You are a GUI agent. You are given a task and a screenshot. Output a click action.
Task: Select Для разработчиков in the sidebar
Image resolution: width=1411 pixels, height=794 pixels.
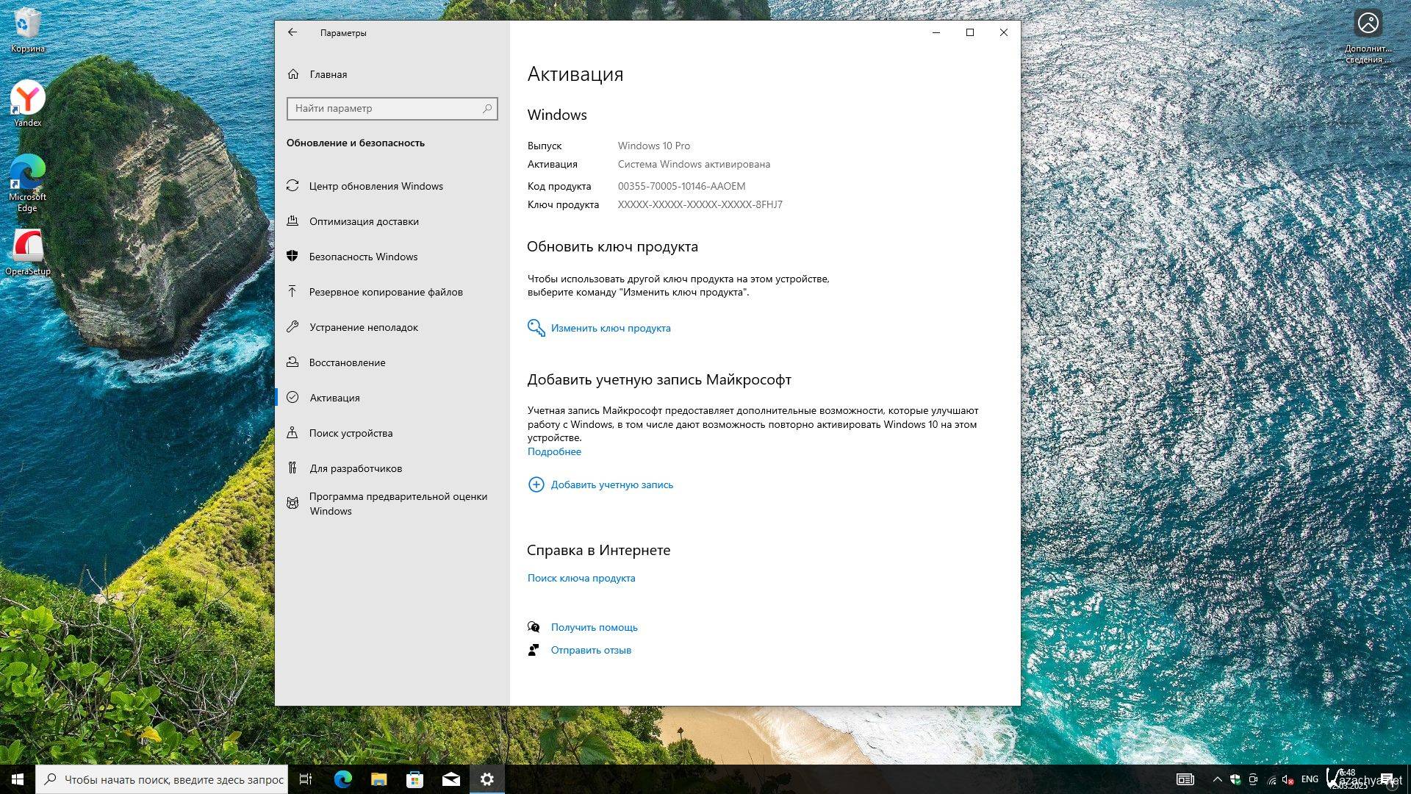pos(356,468)
